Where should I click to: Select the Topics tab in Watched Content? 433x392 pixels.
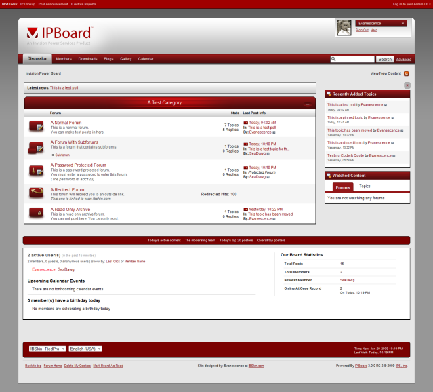[x=365, y=187]
